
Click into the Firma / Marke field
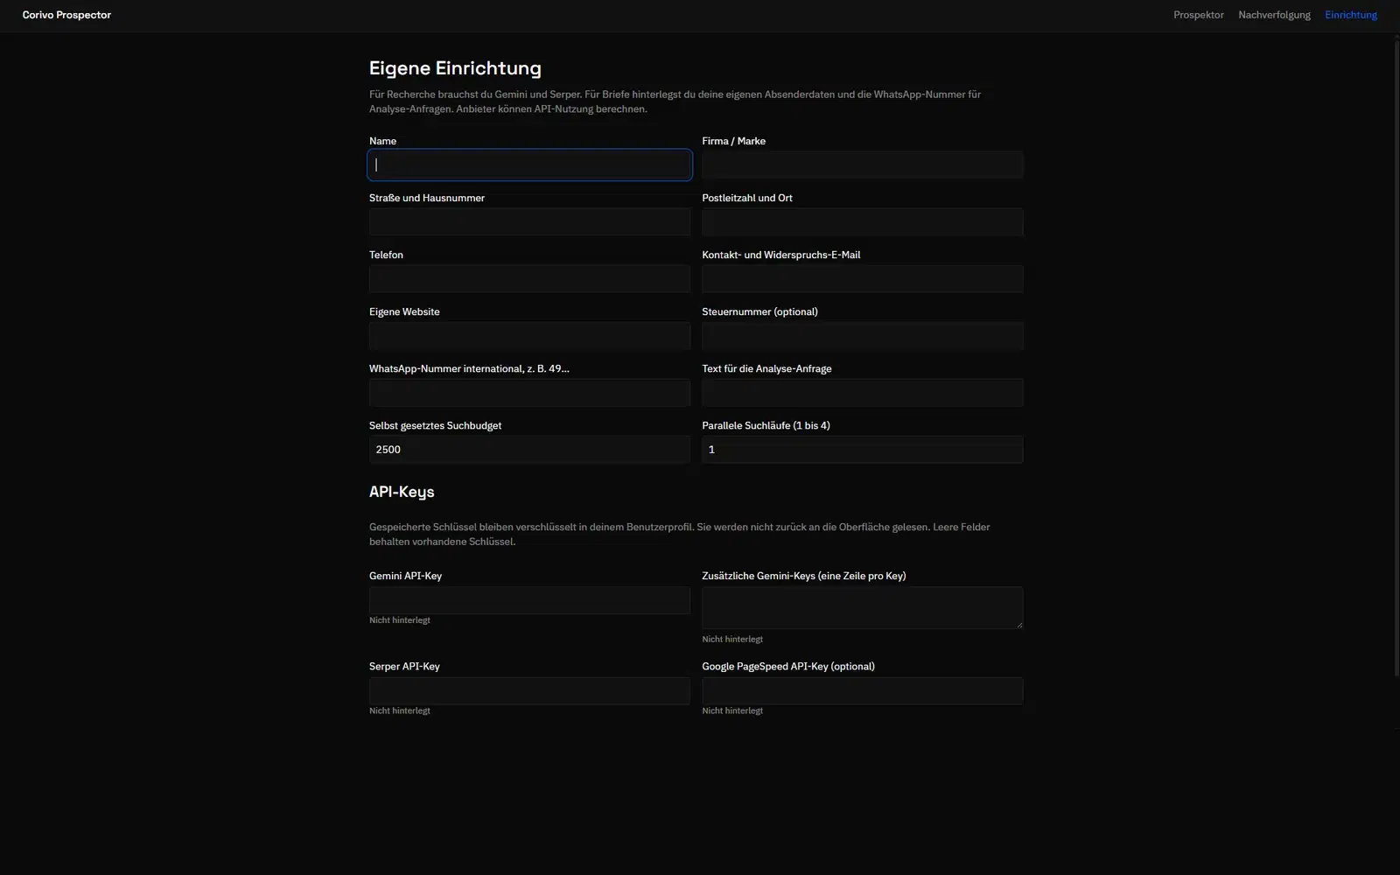tap(862, 165)
